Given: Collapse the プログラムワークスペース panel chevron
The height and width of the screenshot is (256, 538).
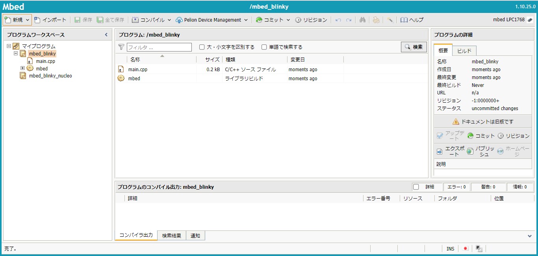Looking at the screenshot, I should pos(106,35).
